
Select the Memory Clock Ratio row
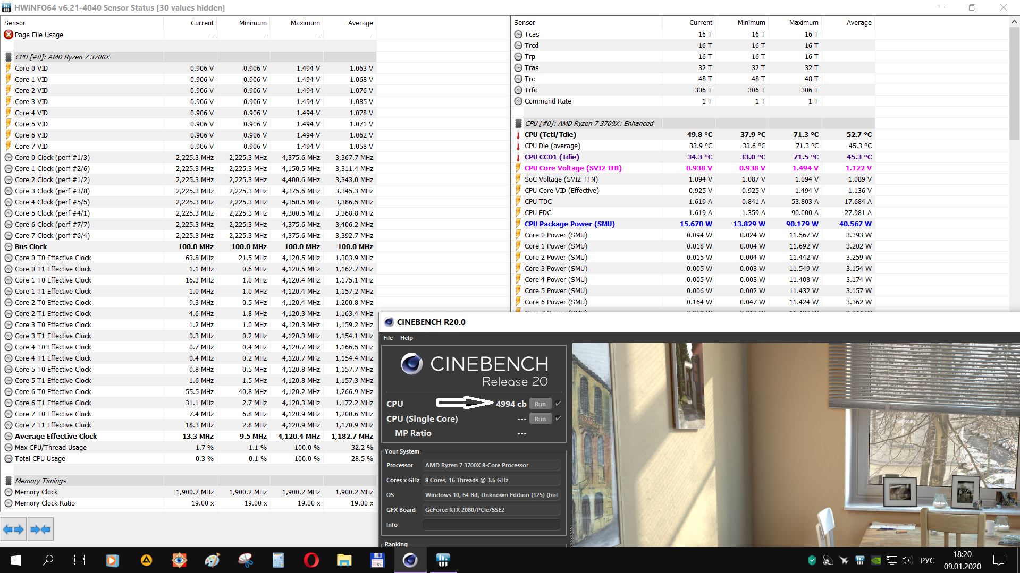coord(189,503)
